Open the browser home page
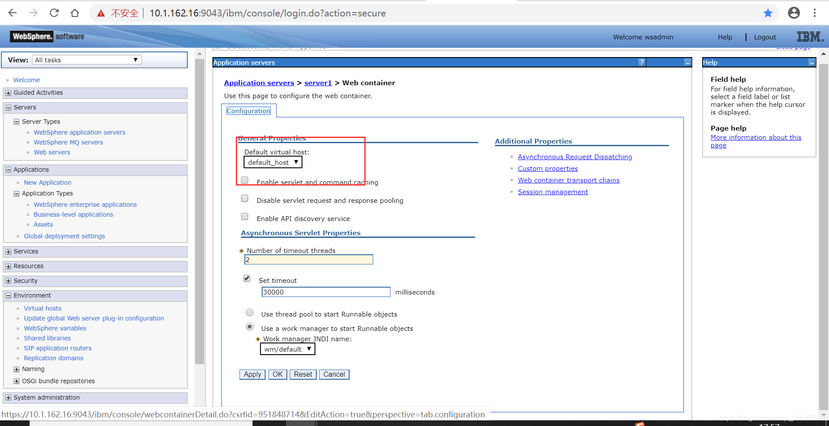 click(75, 13)
